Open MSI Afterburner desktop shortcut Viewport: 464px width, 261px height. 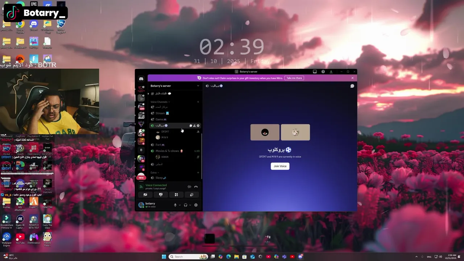pyautogui.click(x=20, y=204)
